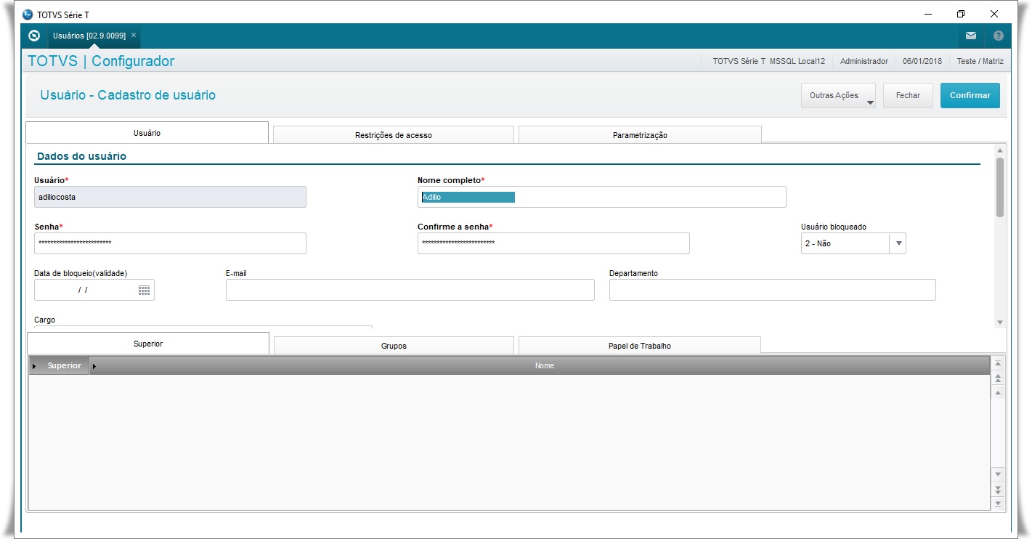Viewport: 1032px width, 539px height.
Task: Click the TOTVS | Configurador title text
Action: [x=101, y=61]
